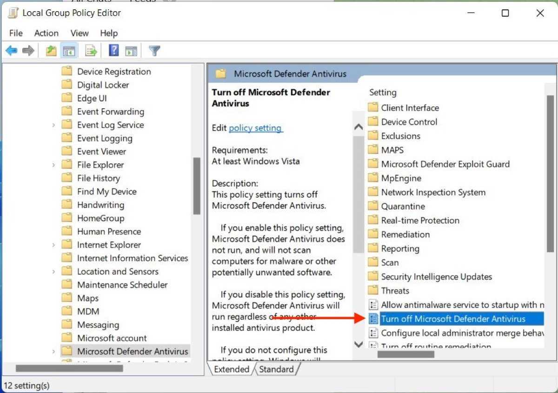This screenshot has height=393, width=558.
Task: Click the description pane scroll down arrow
Action: point(358,344)
